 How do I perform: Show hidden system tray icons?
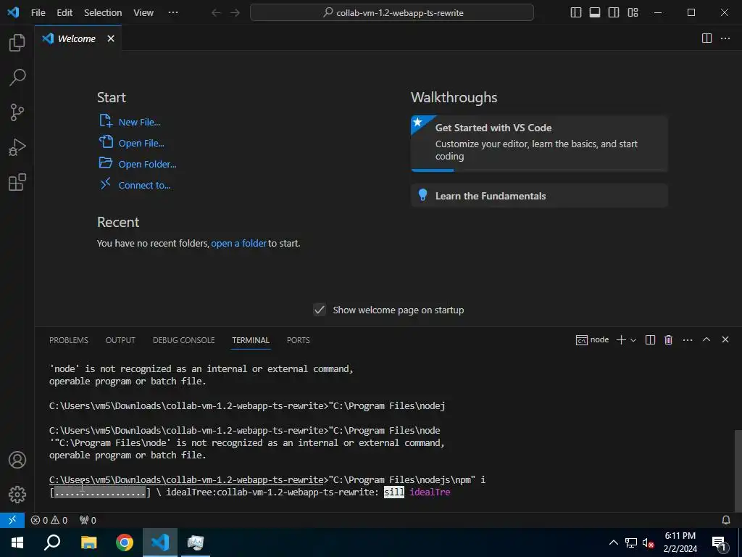point(613,542)
